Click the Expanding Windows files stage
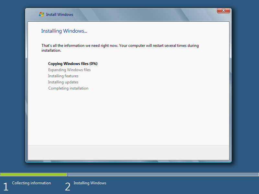 coord(69,70)
